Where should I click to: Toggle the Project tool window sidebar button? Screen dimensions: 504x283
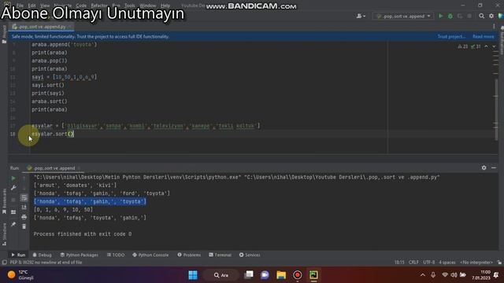4,34
